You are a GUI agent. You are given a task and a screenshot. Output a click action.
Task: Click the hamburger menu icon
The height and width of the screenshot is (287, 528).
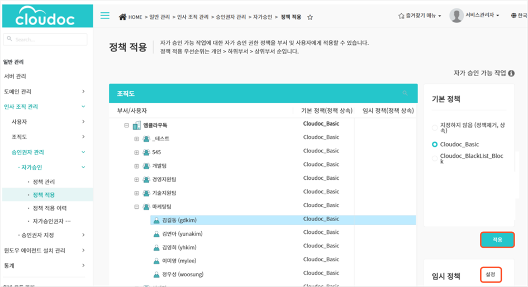pyautogui.click(x=104, y=16)
